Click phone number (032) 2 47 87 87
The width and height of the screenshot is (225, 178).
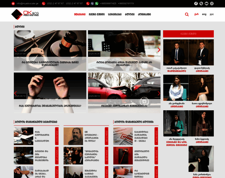point(74,4)
